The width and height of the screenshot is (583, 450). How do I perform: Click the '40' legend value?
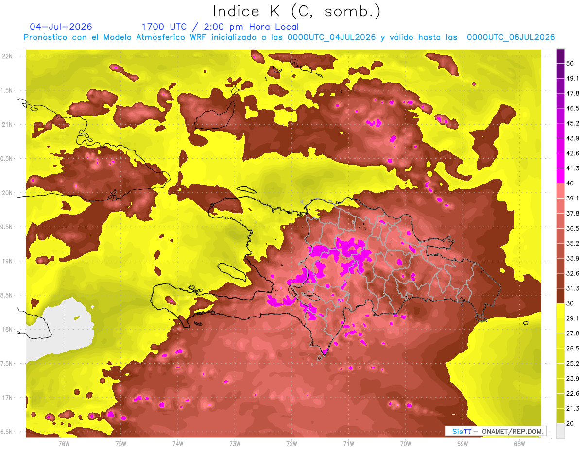(x=571, y=183)
